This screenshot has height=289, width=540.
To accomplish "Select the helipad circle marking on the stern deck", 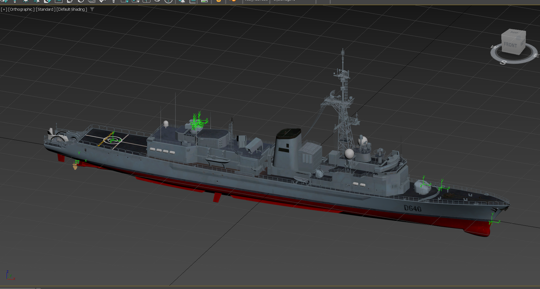I will [113, 139].
